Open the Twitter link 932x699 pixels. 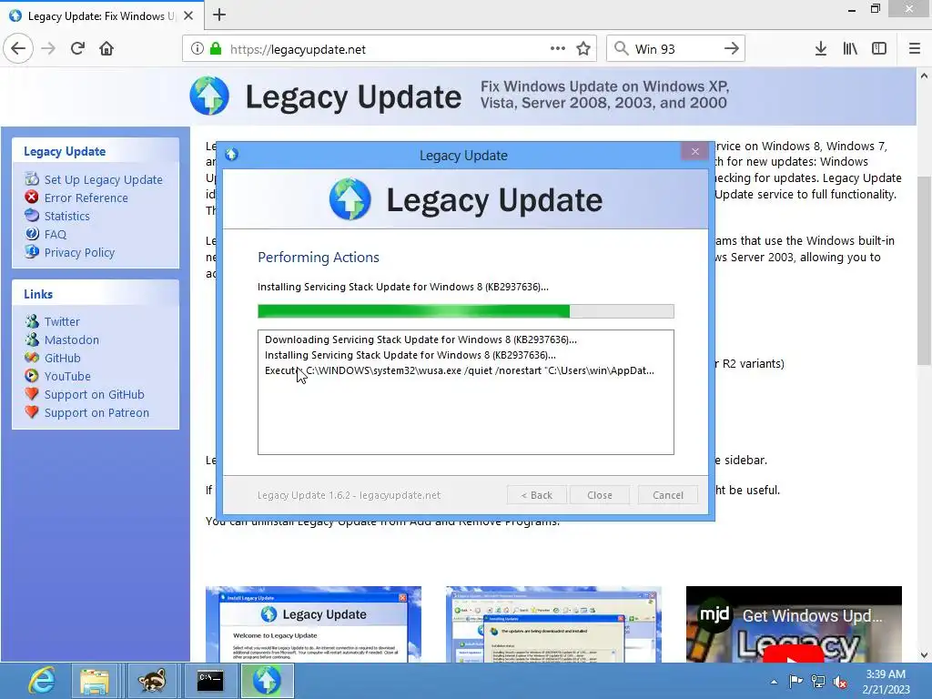point(62,321)
